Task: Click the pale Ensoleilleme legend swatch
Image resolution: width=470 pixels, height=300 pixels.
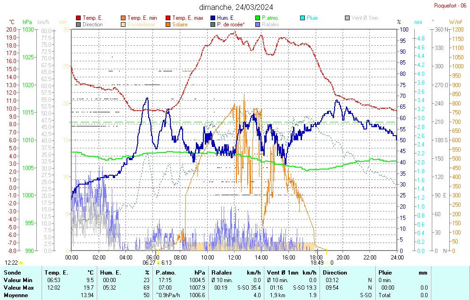Action: 123,24
